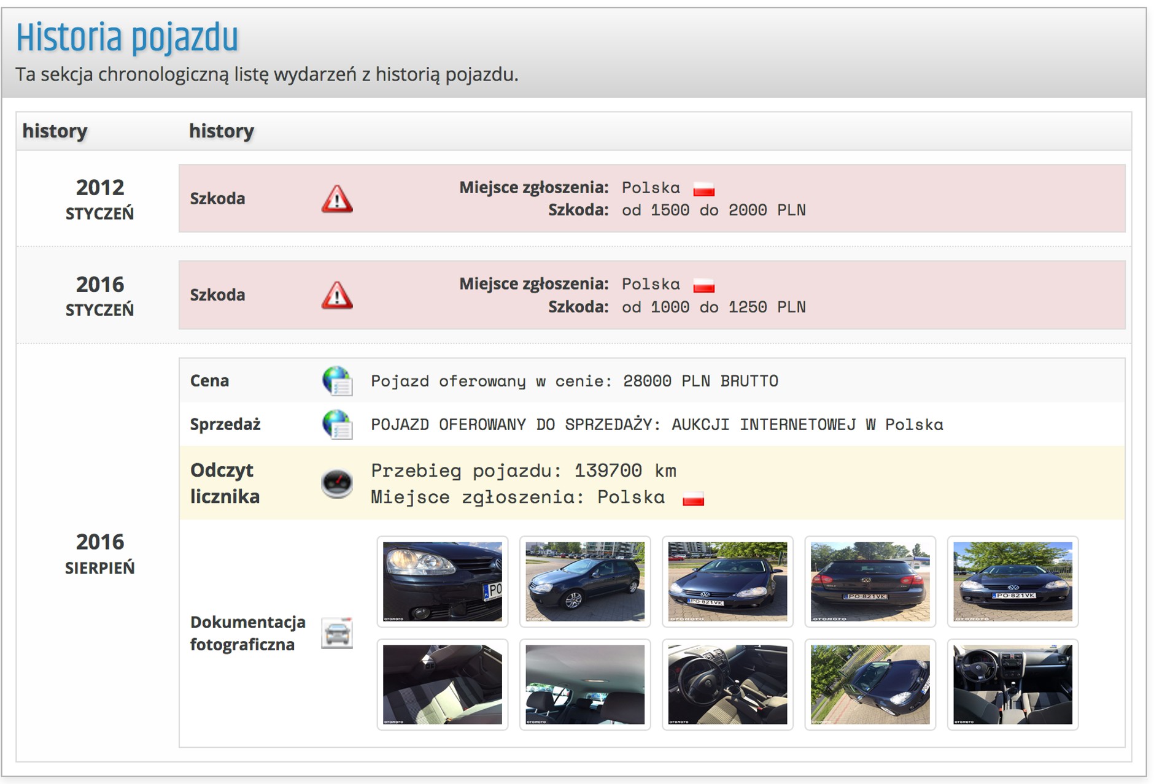Click the globe icon next to Sprzedaż
The image size is (1154, 784).
pos(337,425)
